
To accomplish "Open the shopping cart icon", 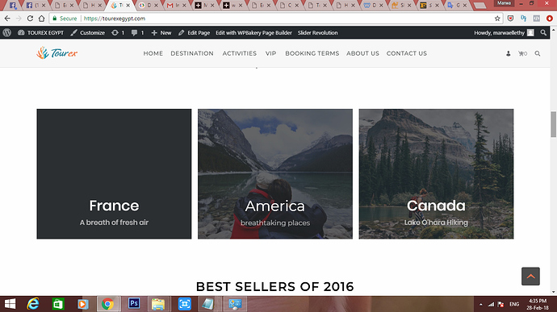I will pos(522,53).
